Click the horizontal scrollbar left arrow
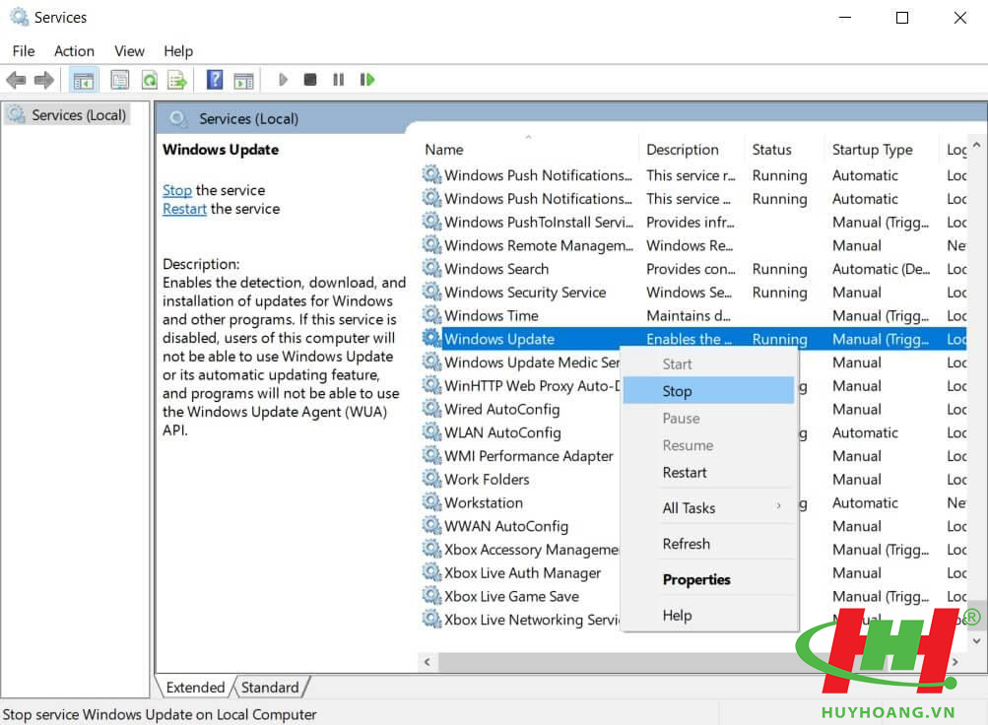988x725 pixels. click(428, 661)
